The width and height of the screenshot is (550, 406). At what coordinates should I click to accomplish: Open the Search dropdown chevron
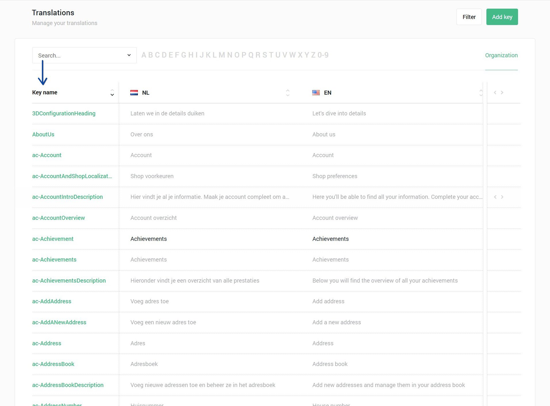(129, 55)
